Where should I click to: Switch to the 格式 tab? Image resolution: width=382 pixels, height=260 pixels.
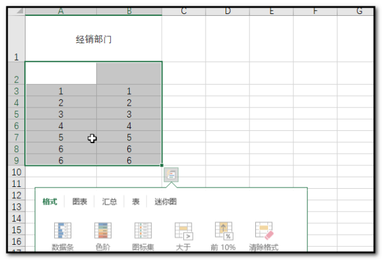50,202
